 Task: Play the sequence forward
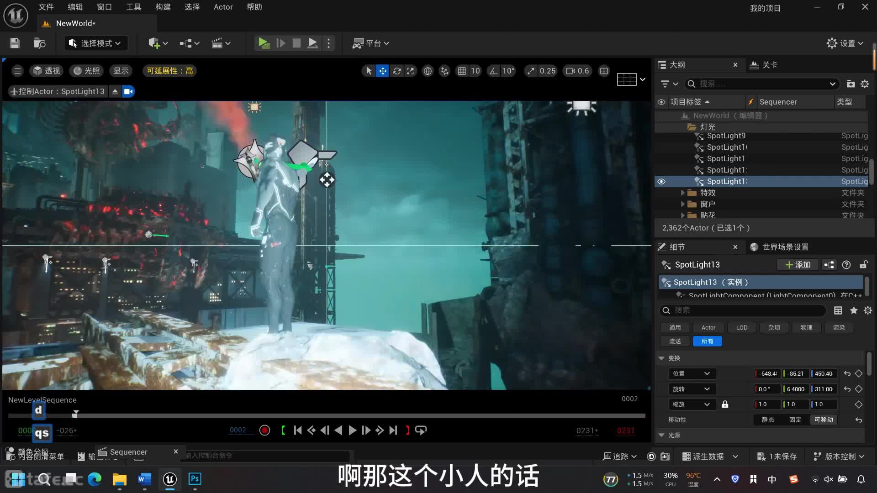tap(352, 430)
